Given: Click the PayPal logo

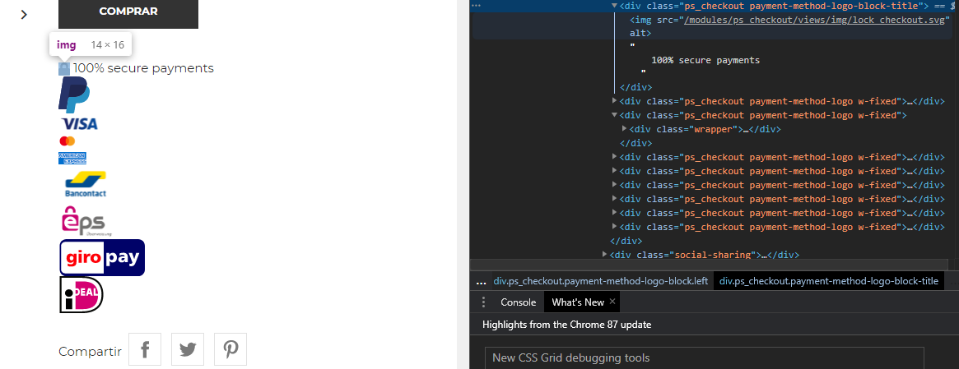Looking at the screenshot, I should point(74,95).
